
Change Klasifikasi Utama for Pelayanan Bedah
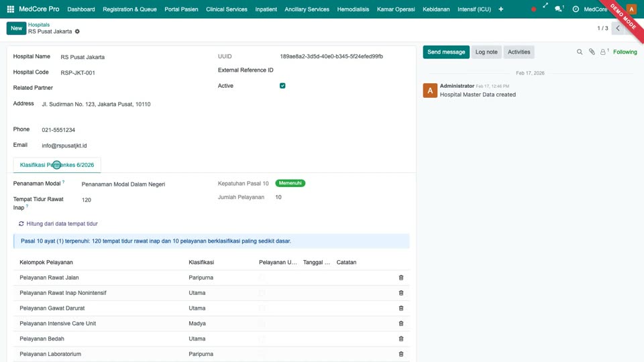(x=197, y=339)
